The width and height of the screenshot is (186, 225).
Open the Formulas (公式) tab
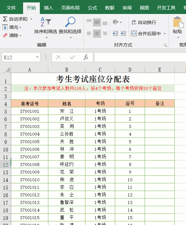point(92,8)
